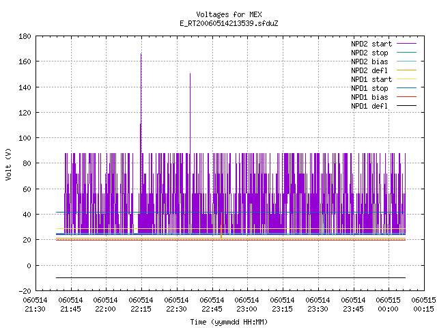Click the dark blue NPD1 stop legend line
Viewport: 437px width, 328px height.
[x=406, y=88]
